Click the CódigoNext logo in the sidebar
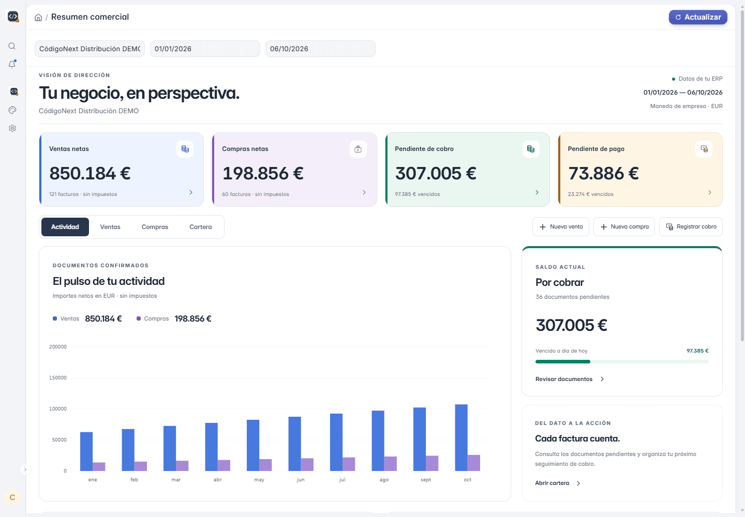Viewport: 745px width, 517px height. 13,17
